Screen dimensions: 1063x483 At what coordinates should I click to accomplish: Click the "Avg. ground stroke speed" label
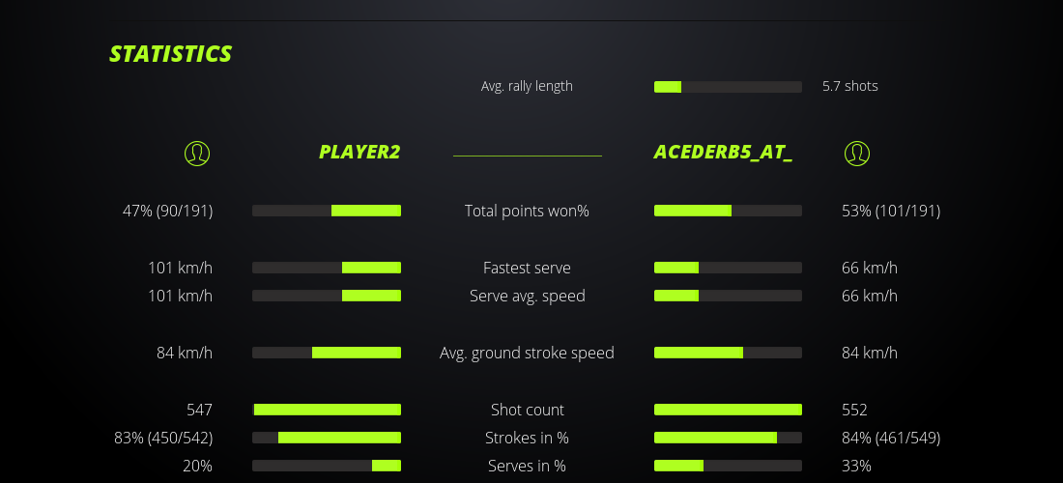coord(527,353)
